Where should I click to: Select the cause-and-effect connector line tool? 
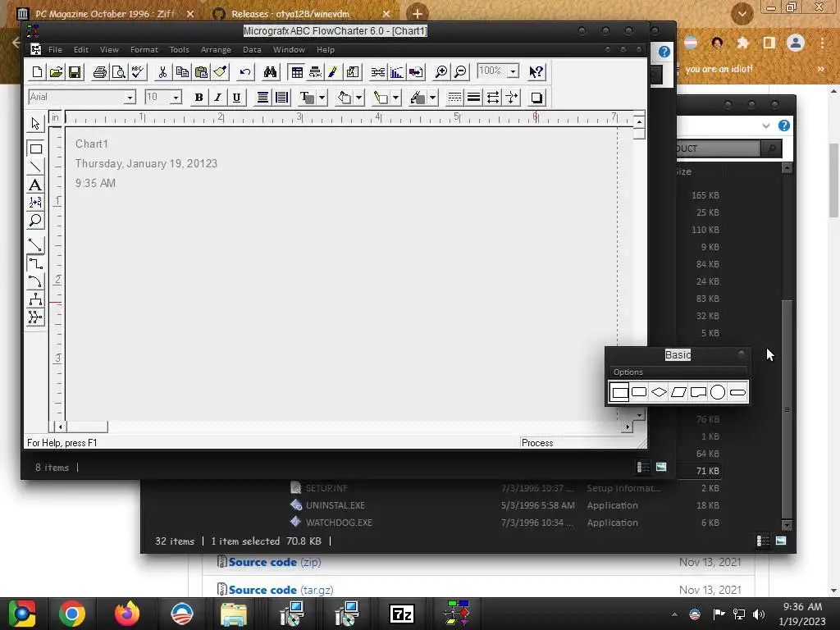point(35,317)
